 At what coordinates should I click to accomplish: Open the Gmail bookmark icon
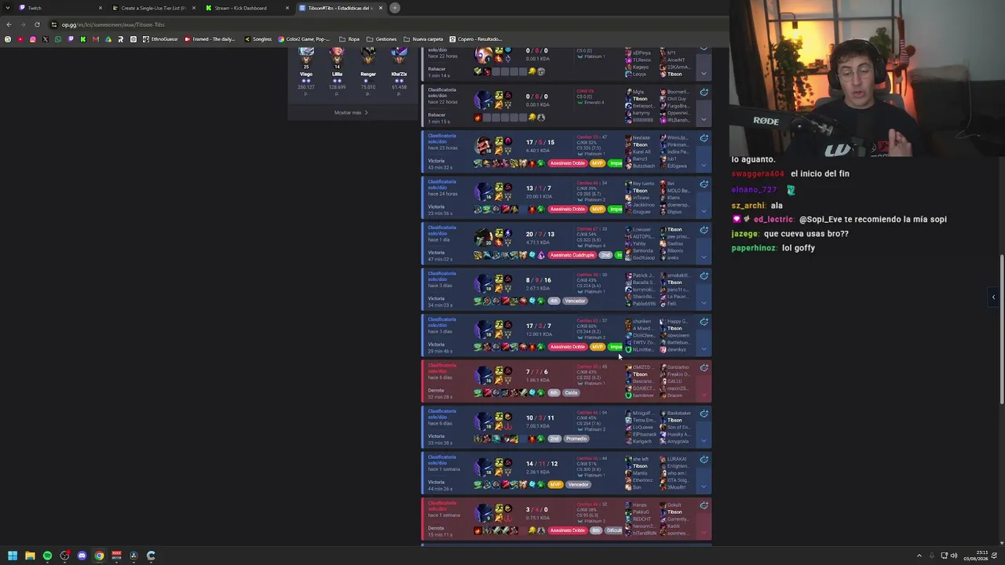95,39
